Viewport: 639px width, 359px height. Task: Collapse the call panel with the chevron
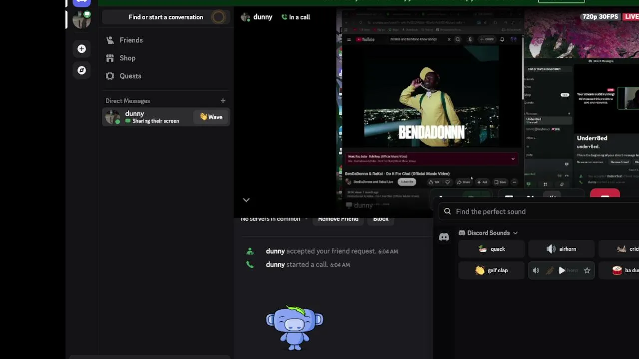(x=246, y=200)
